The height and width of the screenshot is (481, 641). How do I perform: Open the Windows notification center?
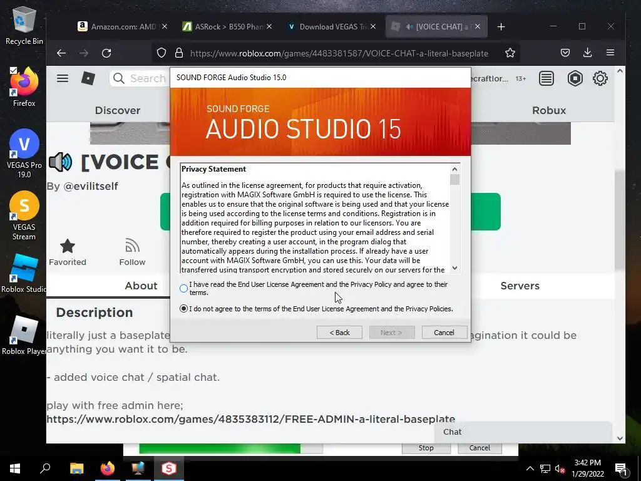tap(620, 468)
